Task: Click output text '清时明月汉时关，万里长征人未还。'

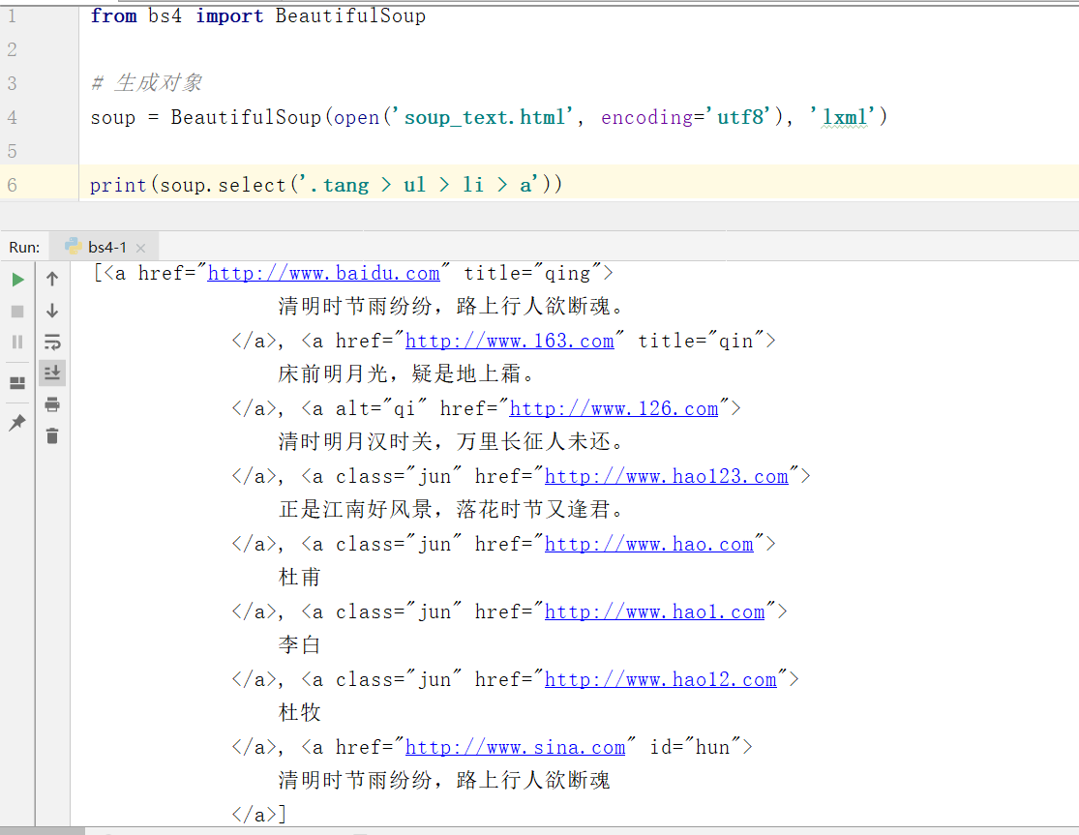Action: [x=451, y=441]
